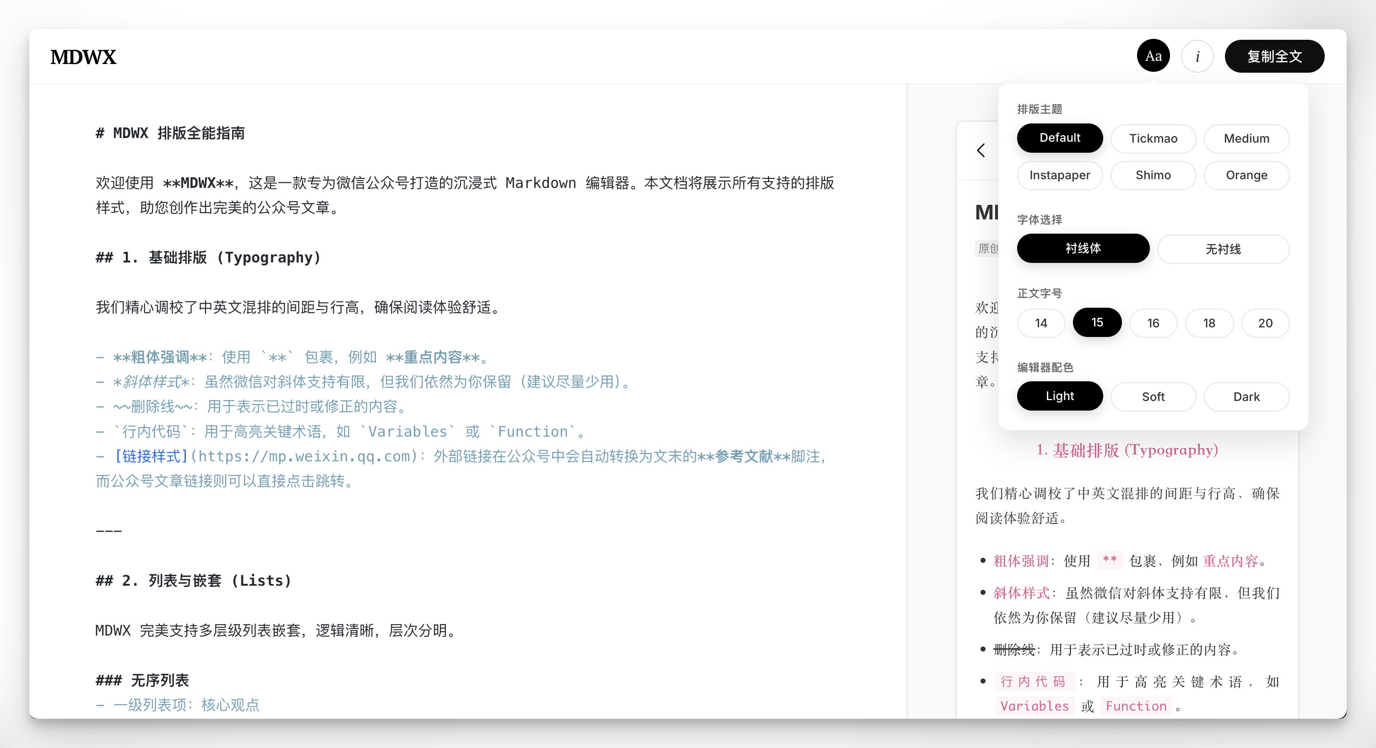This screenshot has height=748, width=1376.
Task: Switch editor color scheme to Dark
Action: pyautogui.click(x=1246, y=396)
